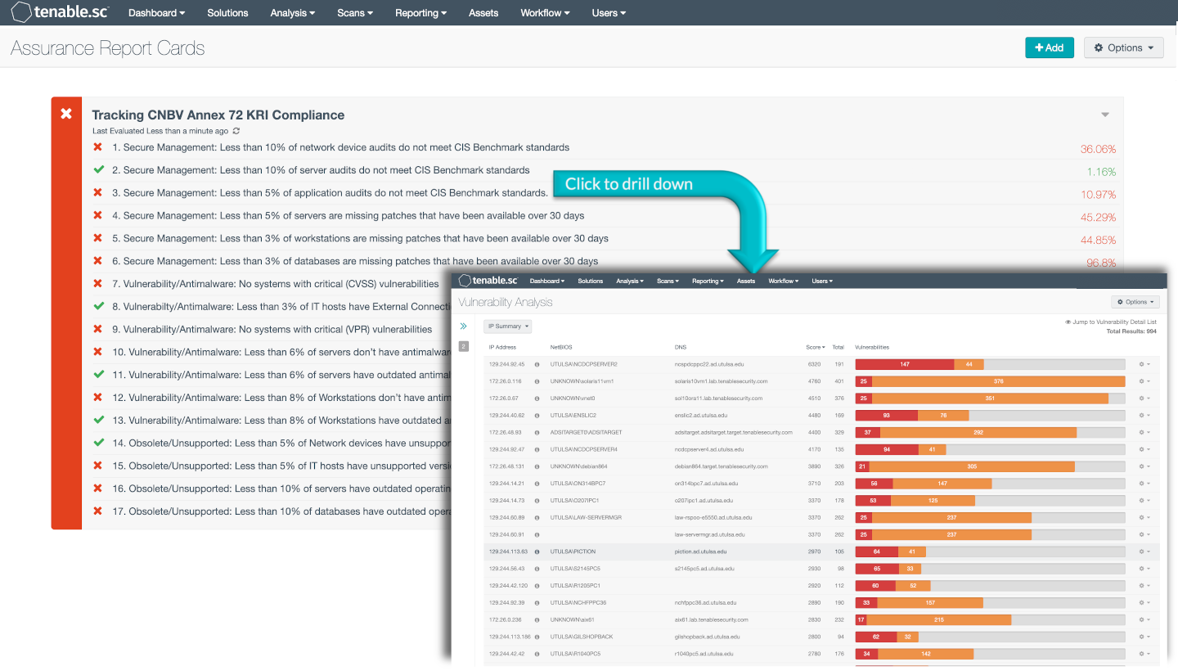Click NetBIOS name UTULSA\LAW-SERVERMGR

[x=586, y=517]
